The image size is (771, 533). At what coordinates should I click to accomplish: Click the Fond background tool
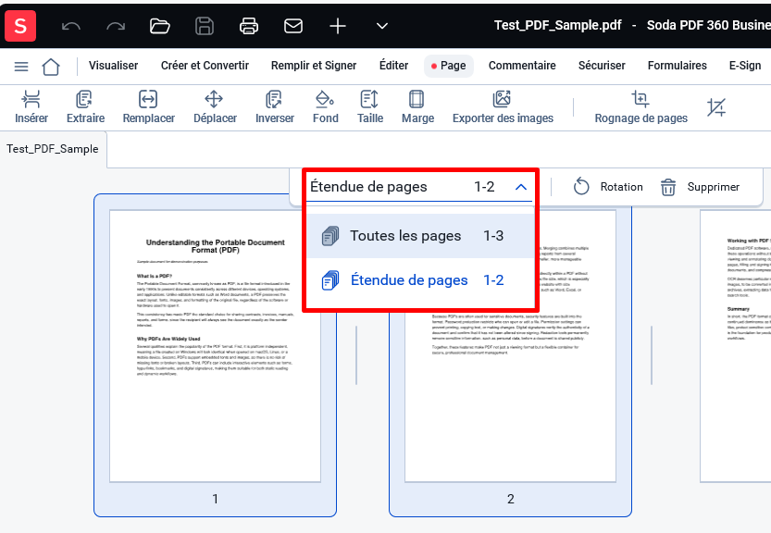[x=326, y=106]
